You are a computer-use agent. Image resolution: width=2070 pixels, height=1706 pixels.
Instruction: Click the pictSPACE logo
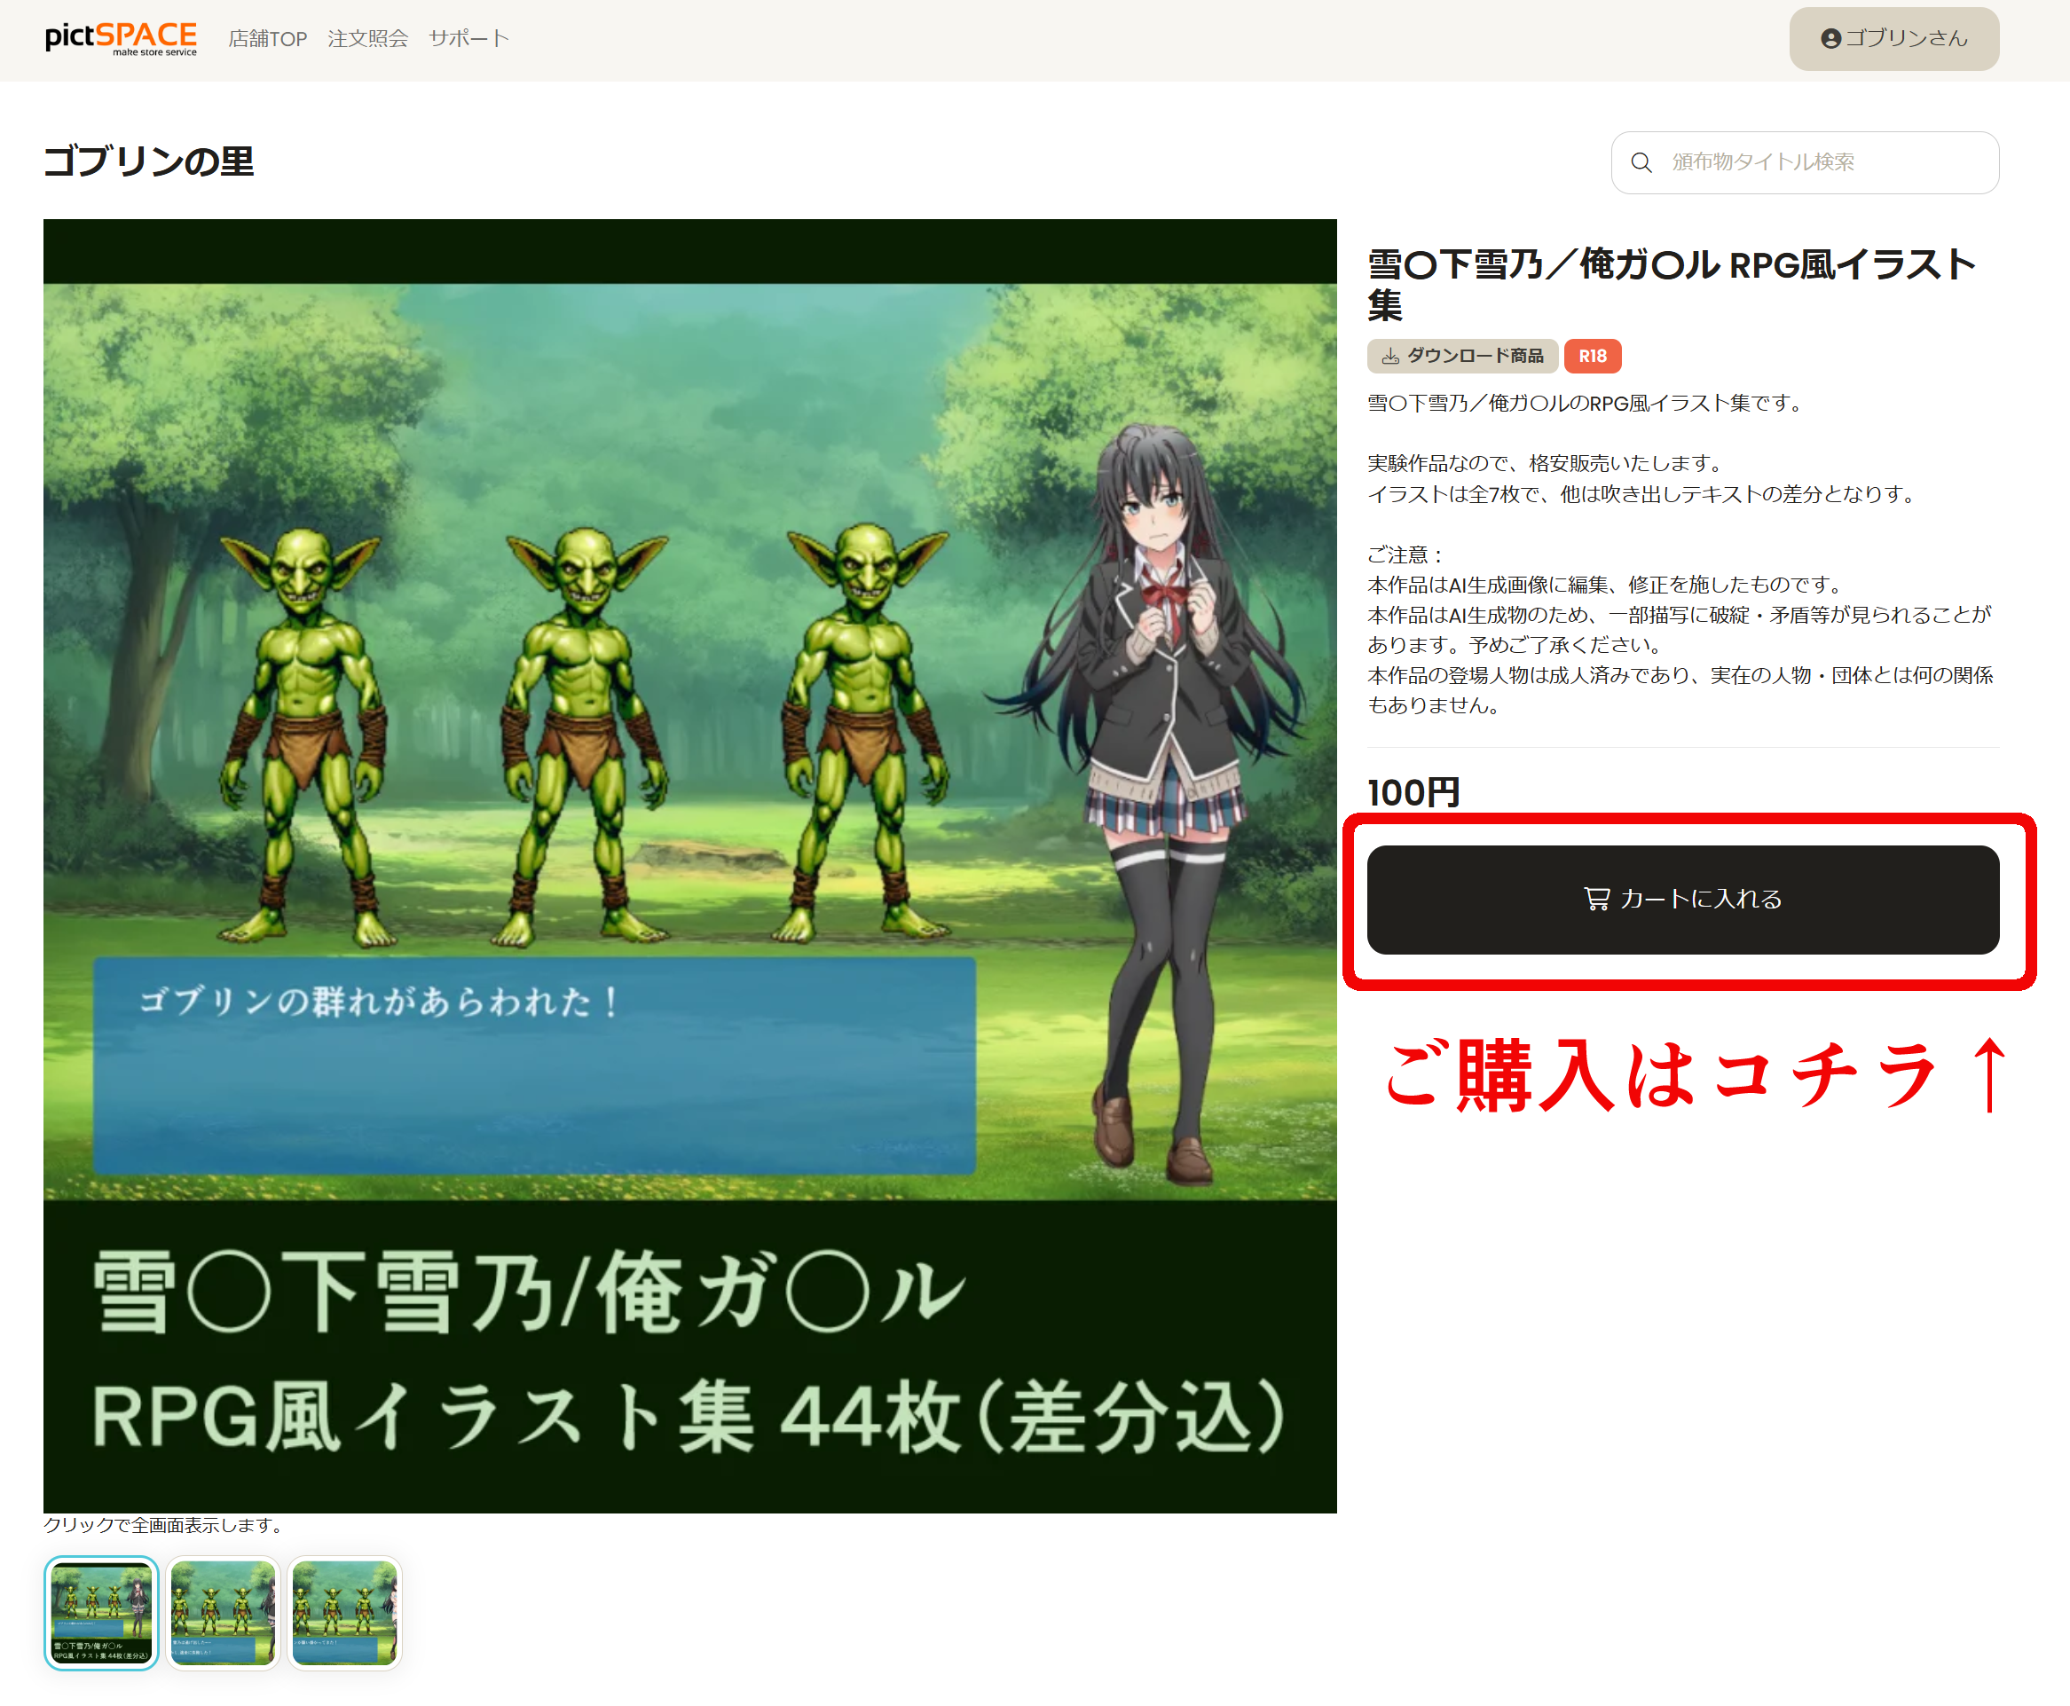[121, 38]
